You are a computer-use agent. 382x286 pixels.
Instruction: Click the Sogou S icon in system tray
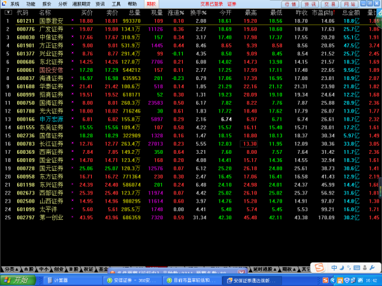click(x=325, y=281)
